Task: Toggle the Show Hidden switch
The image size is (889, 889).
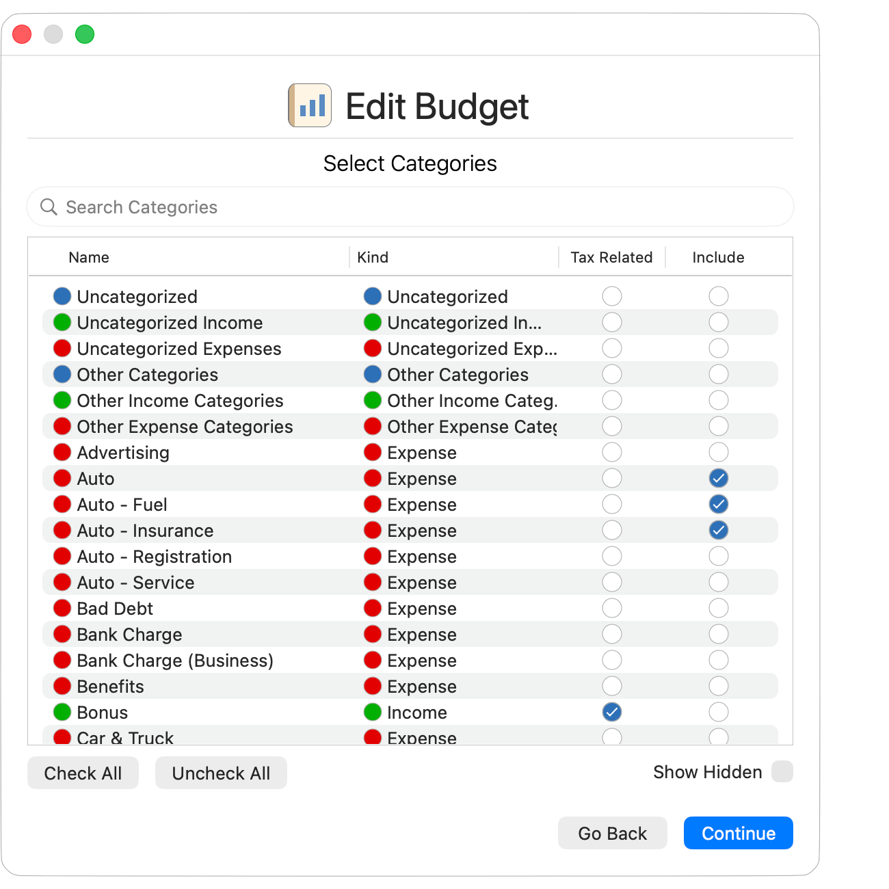Action: point(782,771)
